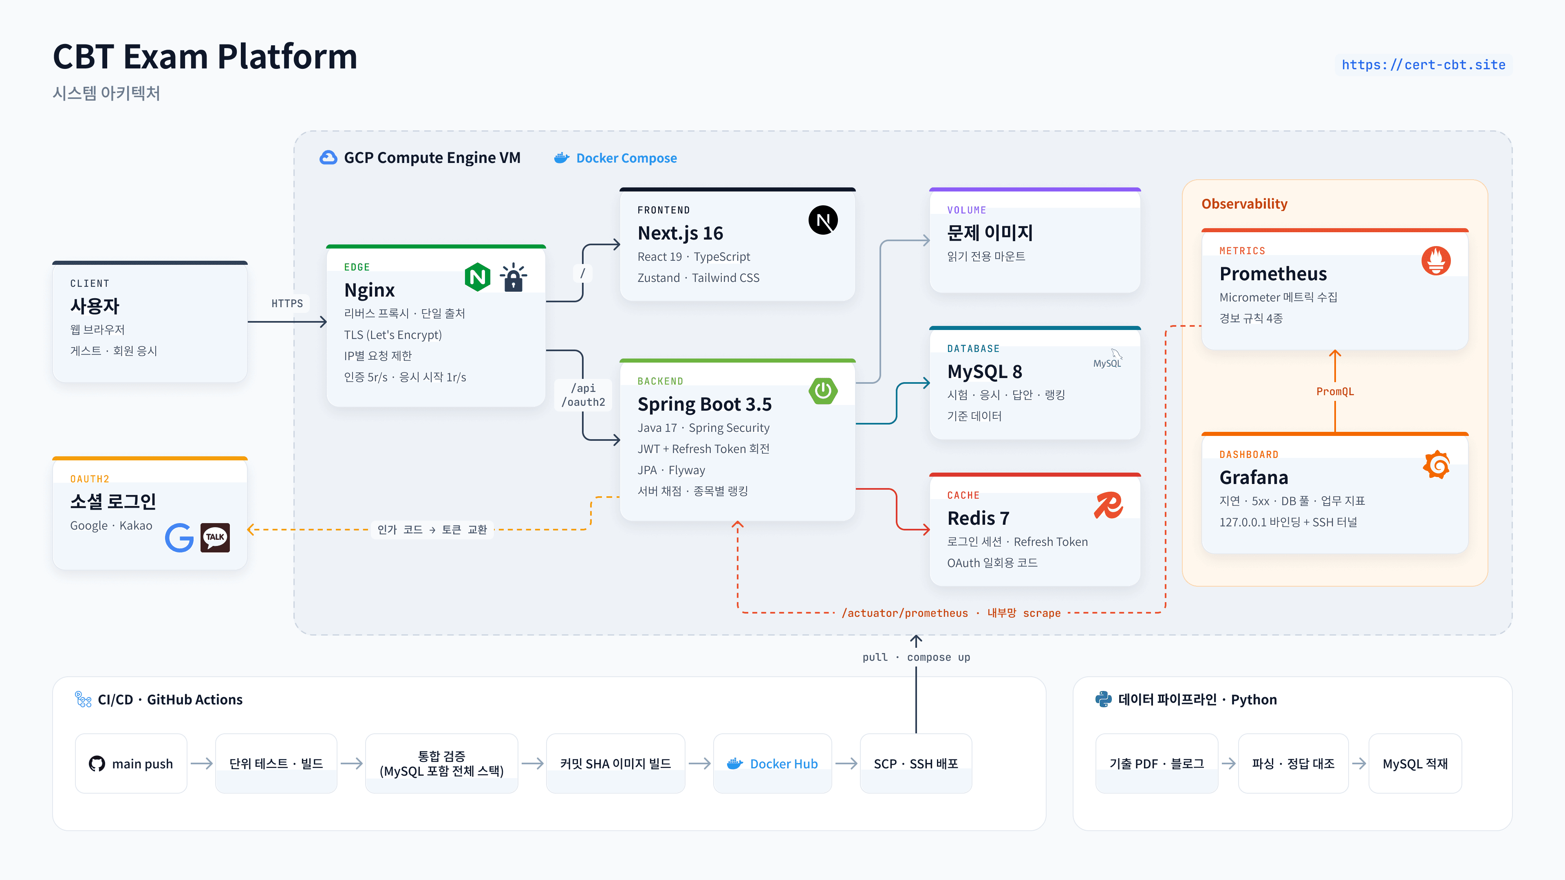Image resolution: width=1565 pixels, height=880 pixels.
Task: Click the red Redis logo
Action: (1108, 505)
